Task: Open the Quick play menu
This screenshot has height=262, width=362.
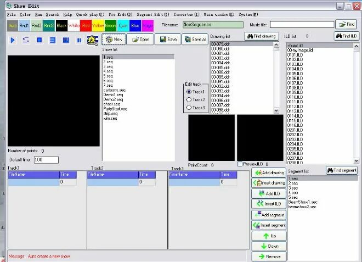Action: pos(90,14)
